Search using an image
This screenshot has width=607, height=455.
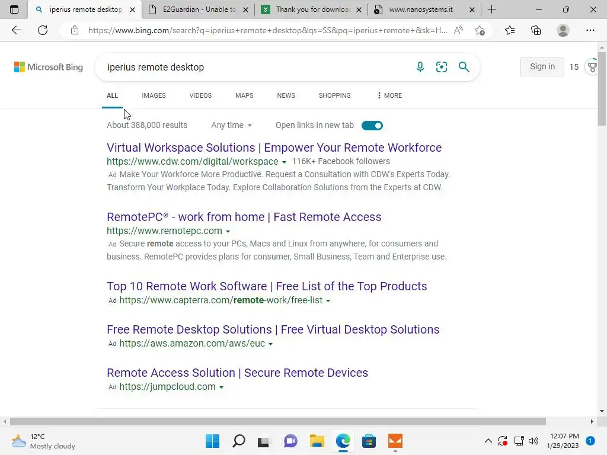pyautogui.click(x=441, y=67)
